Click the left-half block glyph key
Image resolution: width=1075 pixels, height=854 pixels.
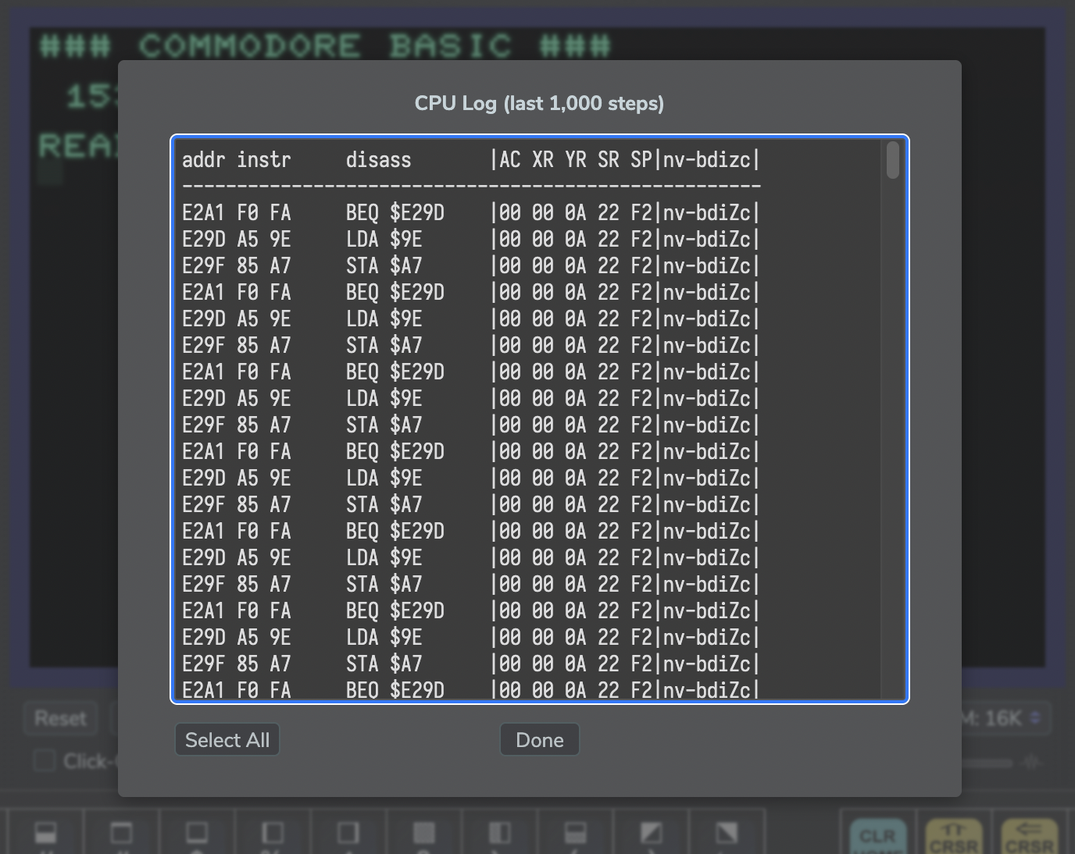(x=500, y=832)
